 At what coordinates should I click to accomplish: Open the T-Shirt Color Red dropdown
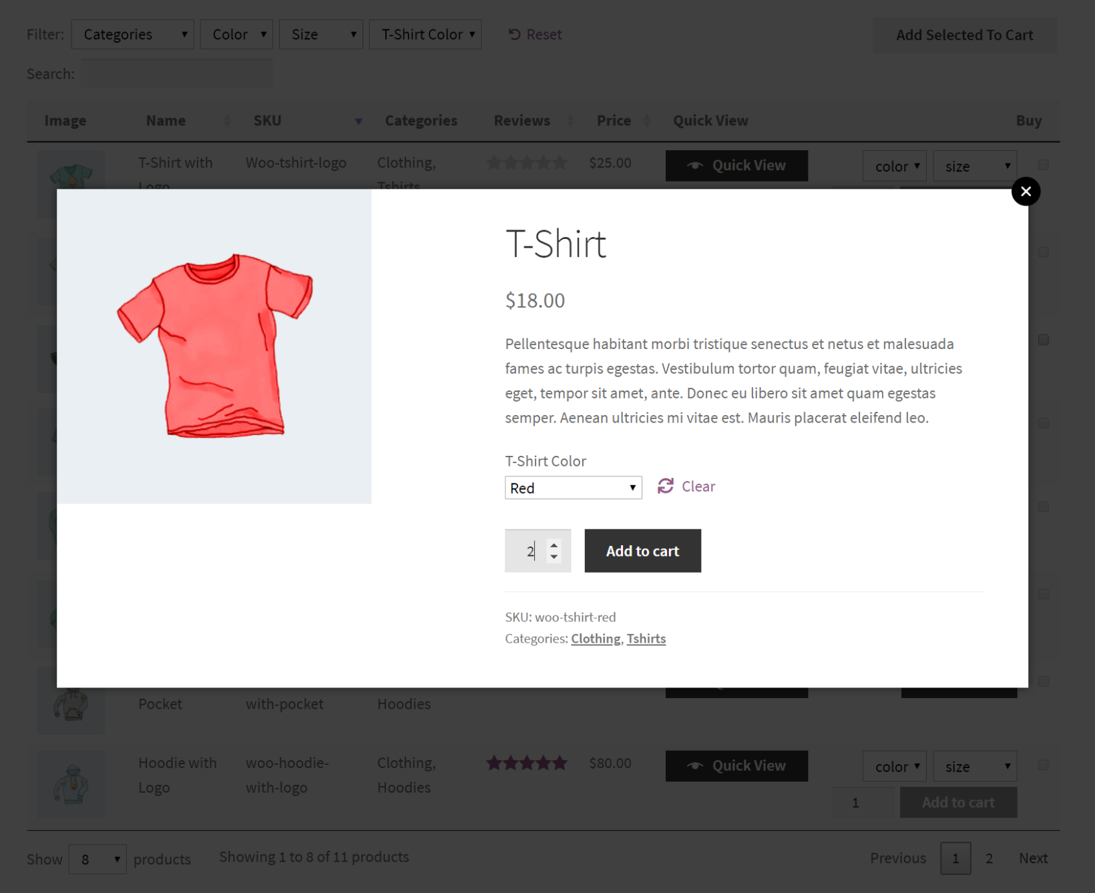point(573,488)
